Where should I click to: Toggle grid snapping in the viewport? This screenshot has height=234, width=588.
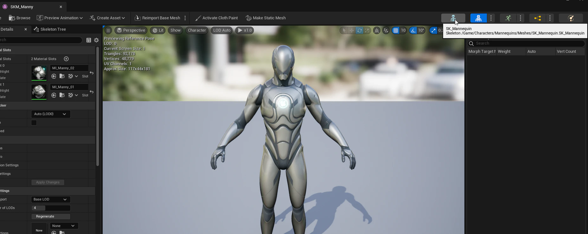tap(396, 30)
